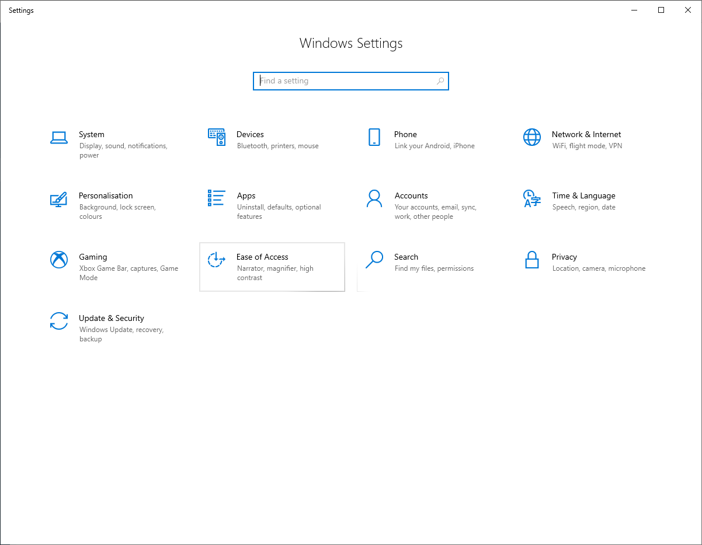
Task: Click 'Uninstall, defaults, optional features' description
Action: point(279,212)
